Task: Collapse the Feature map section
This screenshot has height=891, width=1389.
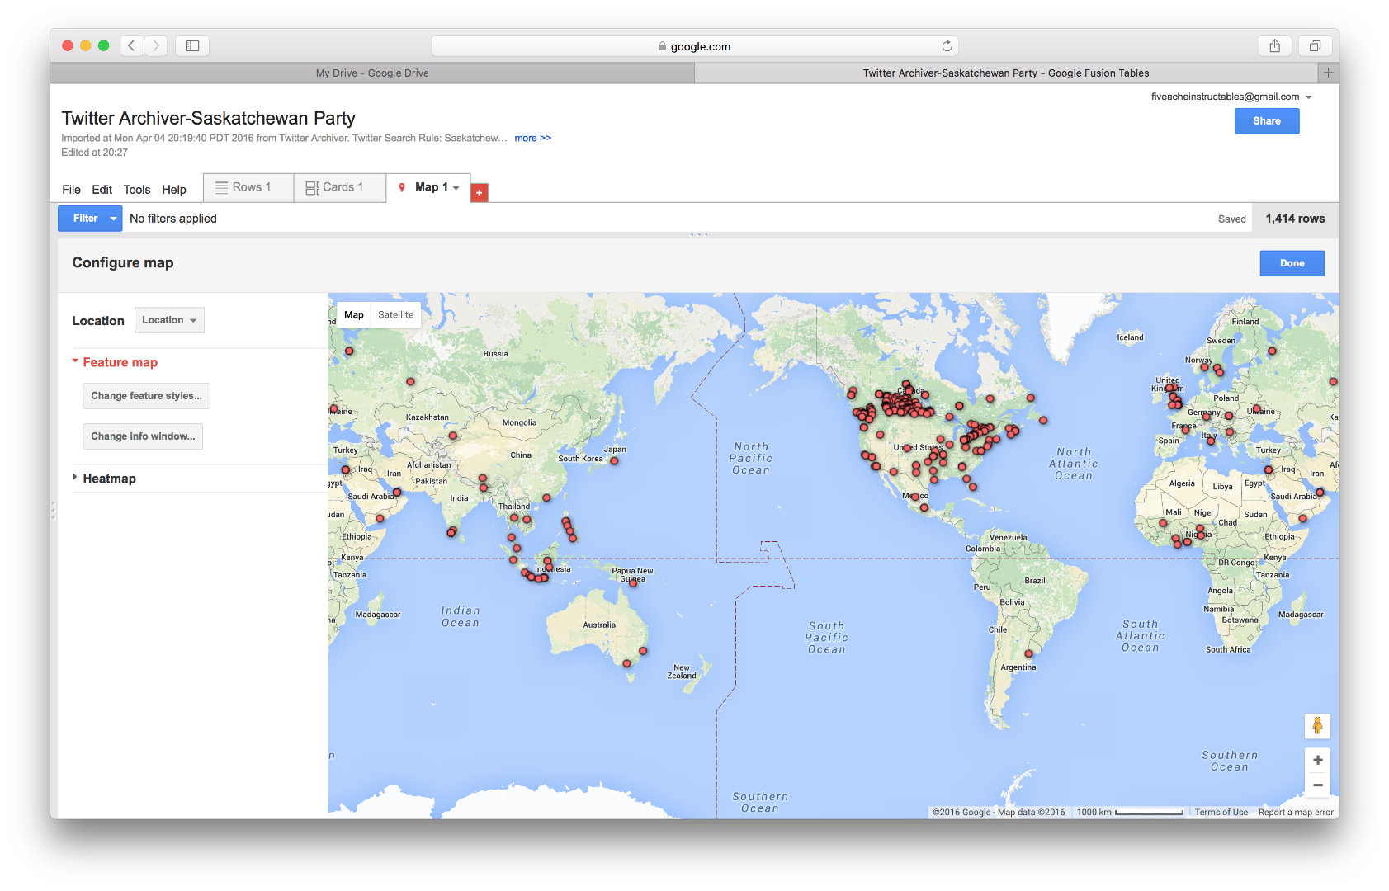Action: point(75,361)
